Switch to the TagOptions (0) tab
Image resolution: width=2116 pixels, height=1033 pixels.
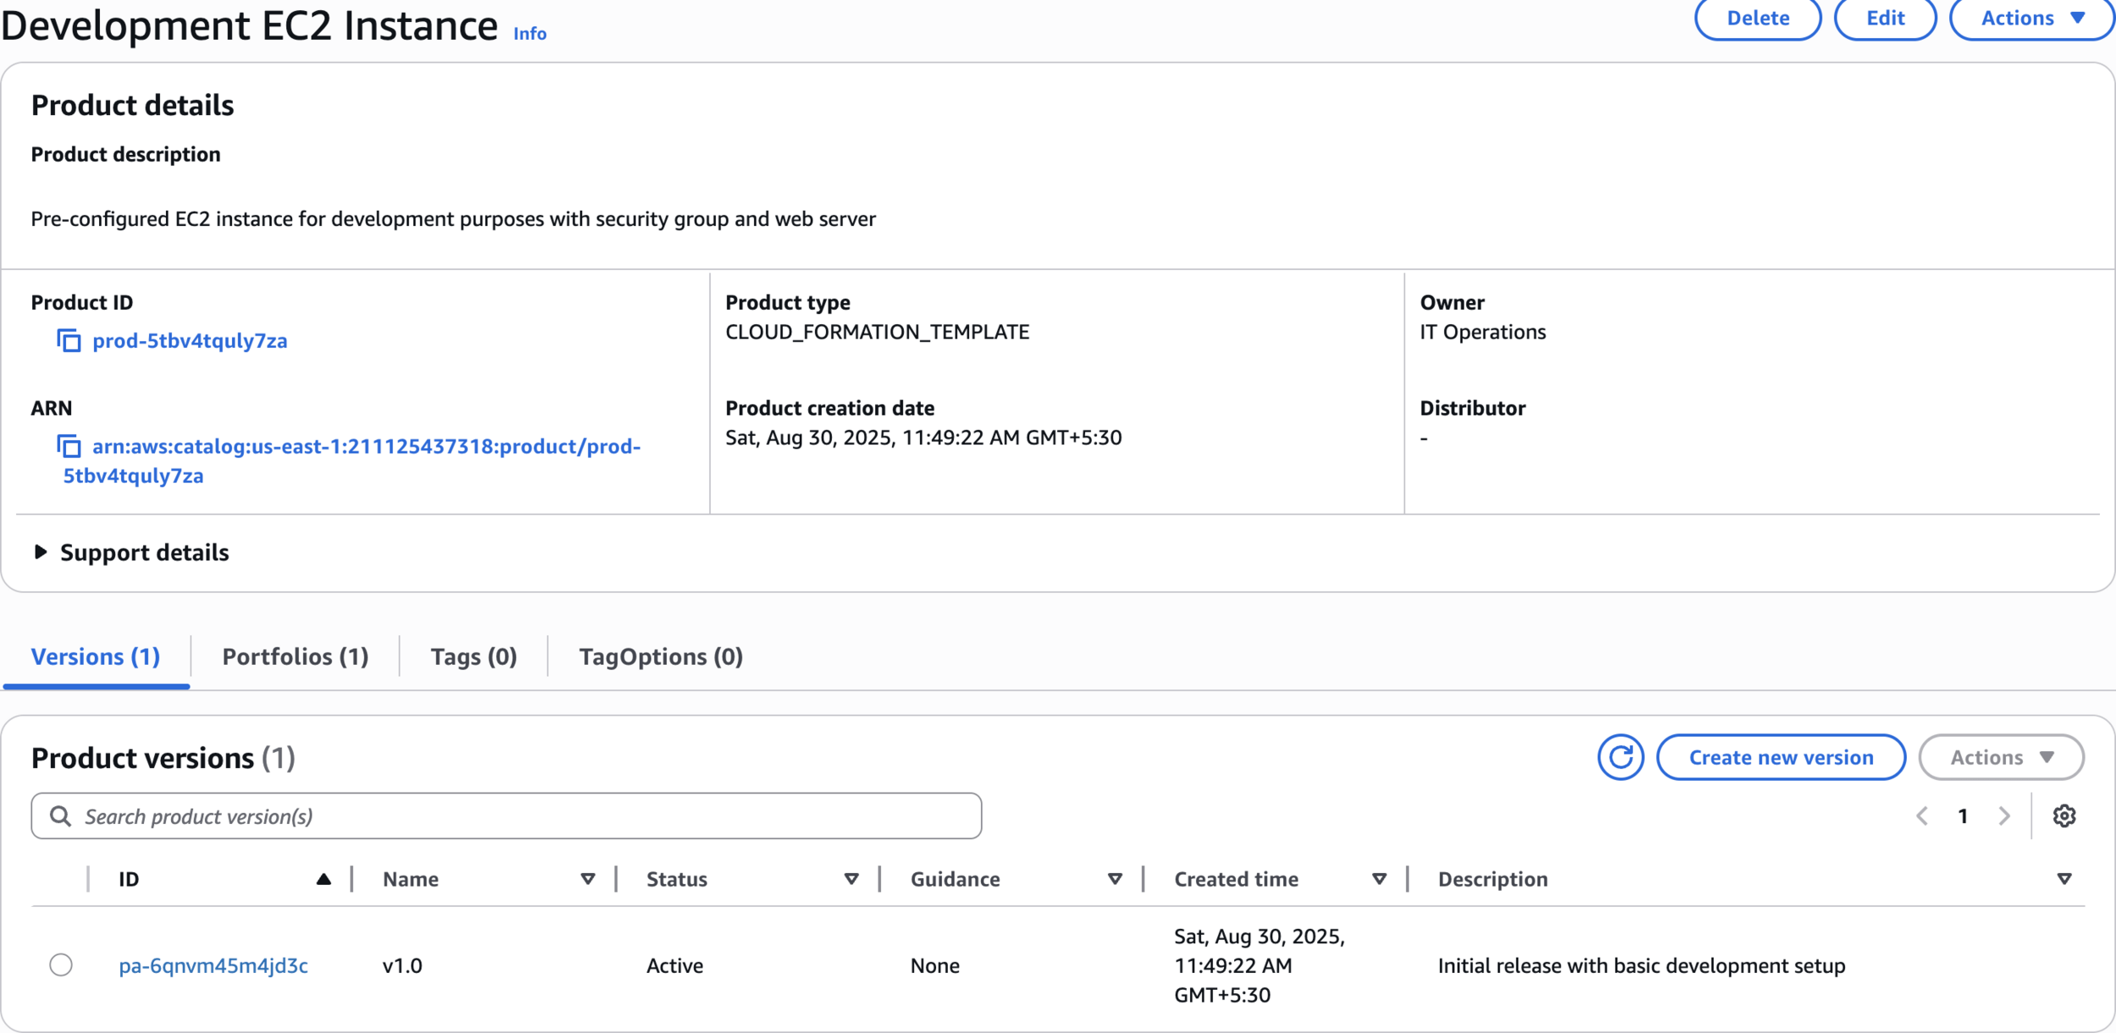660,657
